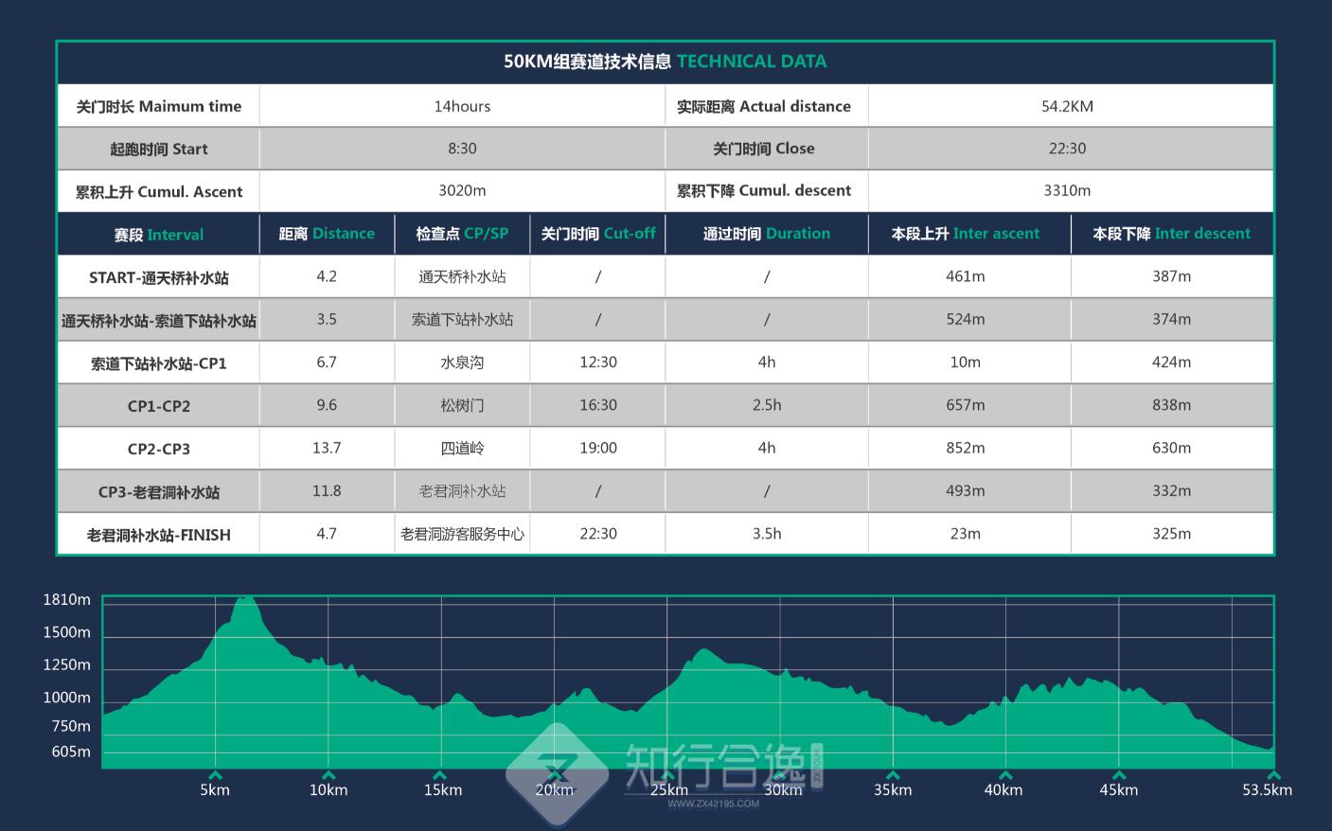Click the 40km tick arrow marker
Screen dimensions: 1332x831
(1004, 775)
